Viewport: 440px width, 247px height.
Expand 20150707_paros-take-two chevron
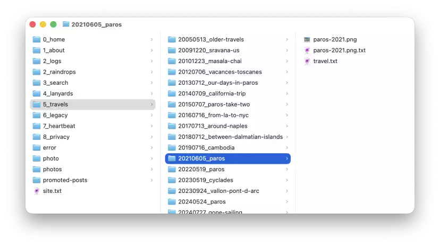[x=287, y=104]
